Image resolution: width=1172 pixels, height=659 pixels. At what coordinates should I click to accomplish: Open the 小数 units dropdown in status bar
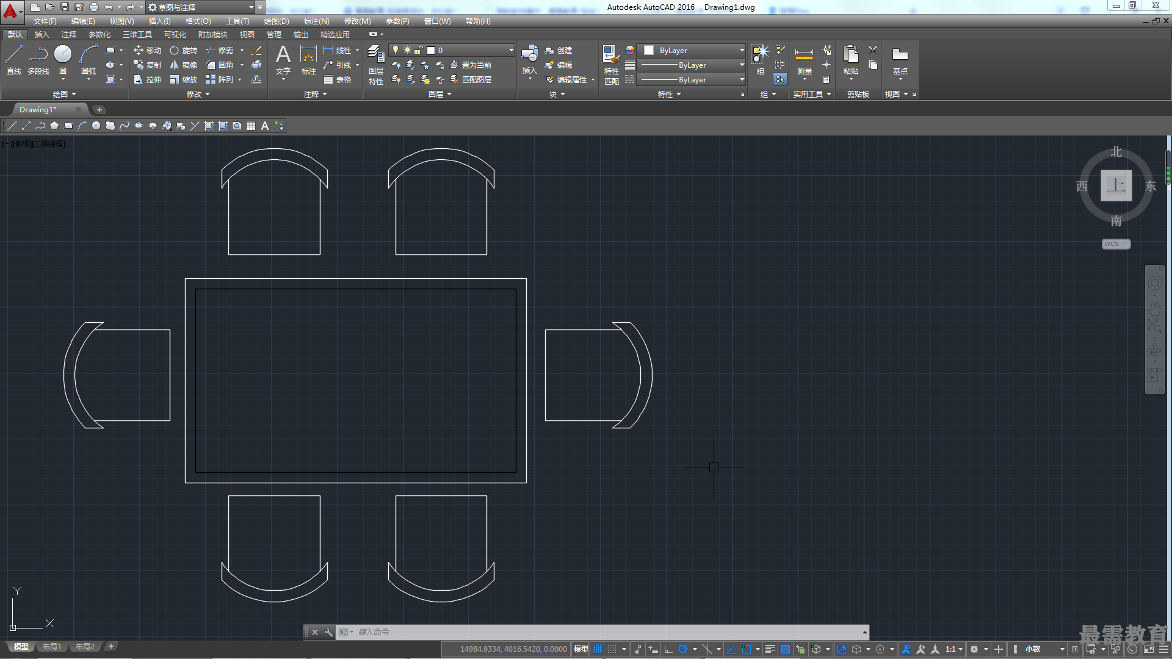[x=1044, y=649]
